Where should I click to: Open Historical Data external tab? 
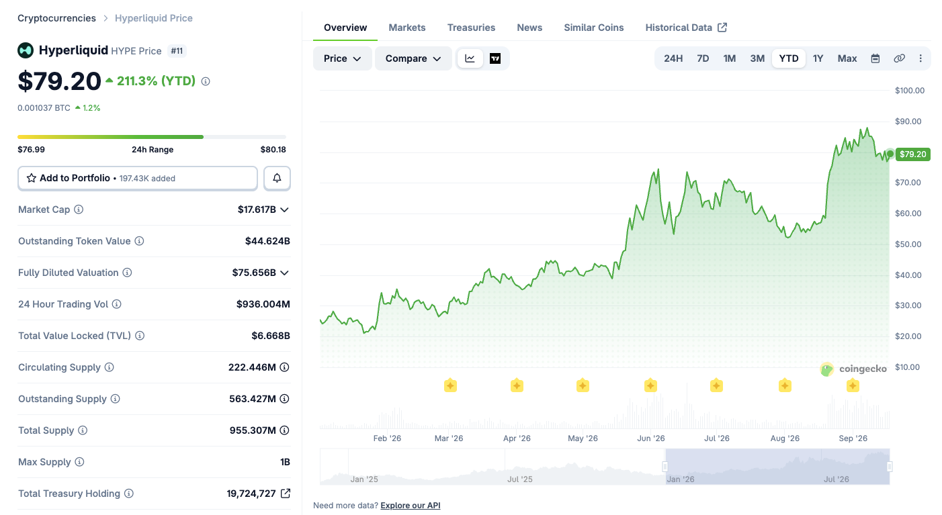coord(686,28)
